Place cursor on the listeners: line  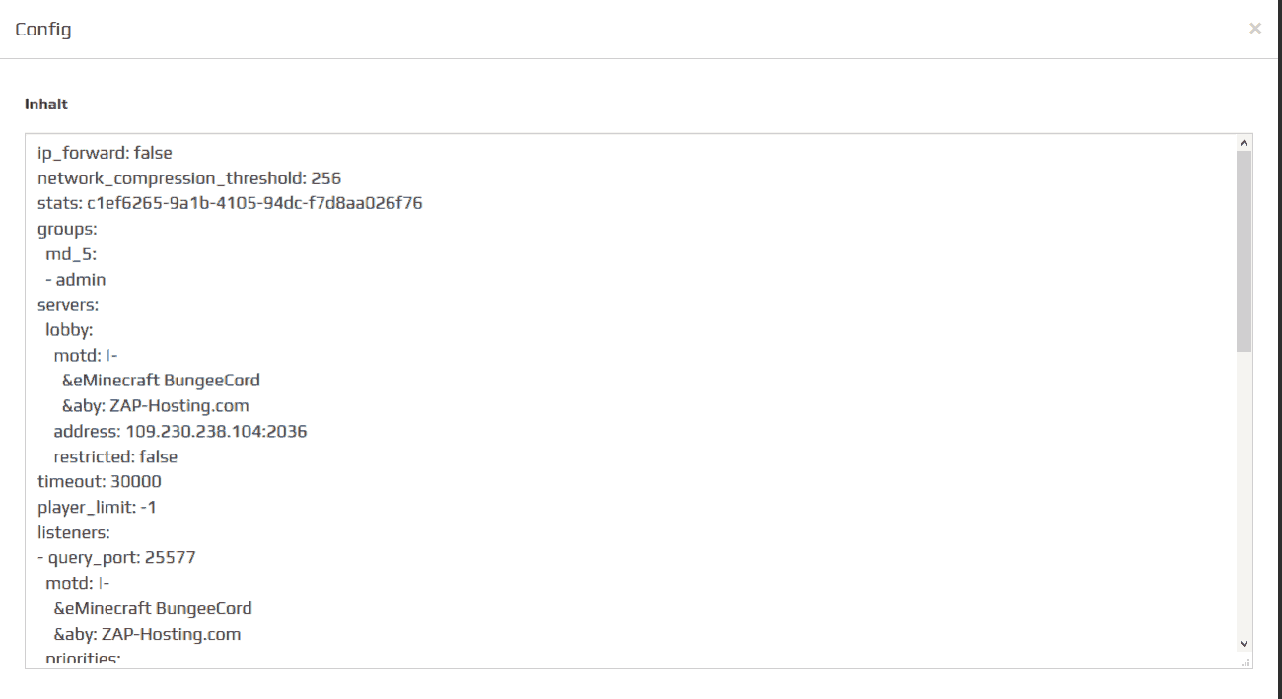[74, 532]
